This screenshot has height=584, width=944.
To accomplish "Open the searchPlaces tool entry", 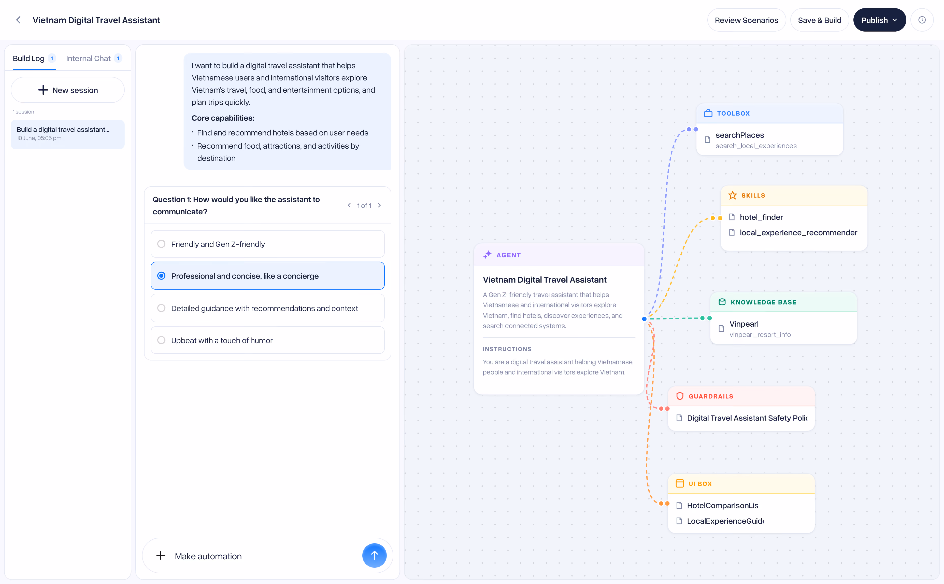I will 769,140.
